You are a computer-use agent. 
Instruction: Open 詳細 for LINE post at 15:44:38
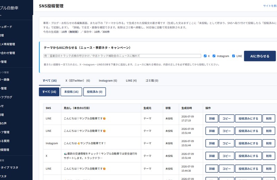pos(212,169)
